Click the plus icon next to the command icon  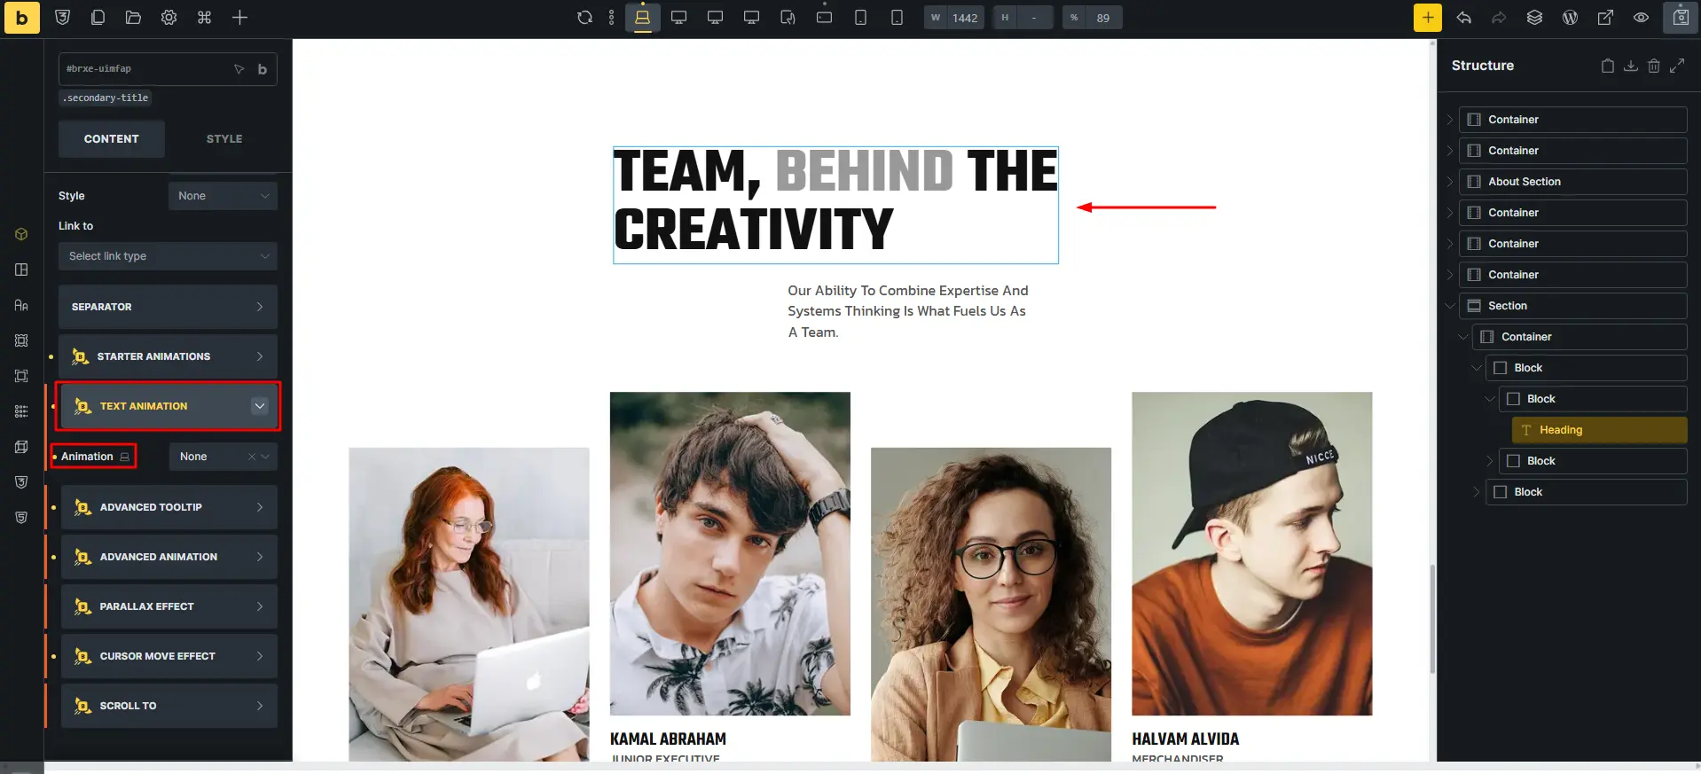pyautogui.click(x=239, y=18)
